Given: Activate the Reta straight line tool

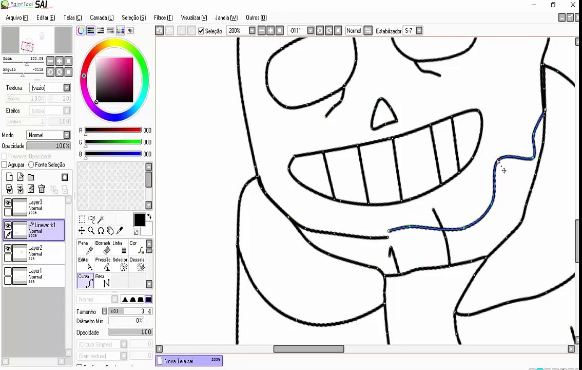Looking at the screenshot, I should (103, 281).
